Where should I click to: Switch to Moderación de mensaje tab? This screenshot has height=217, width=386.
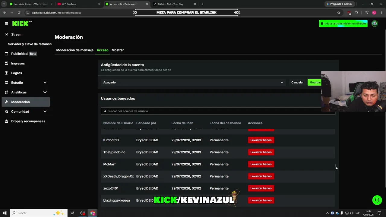click(75, 50)
